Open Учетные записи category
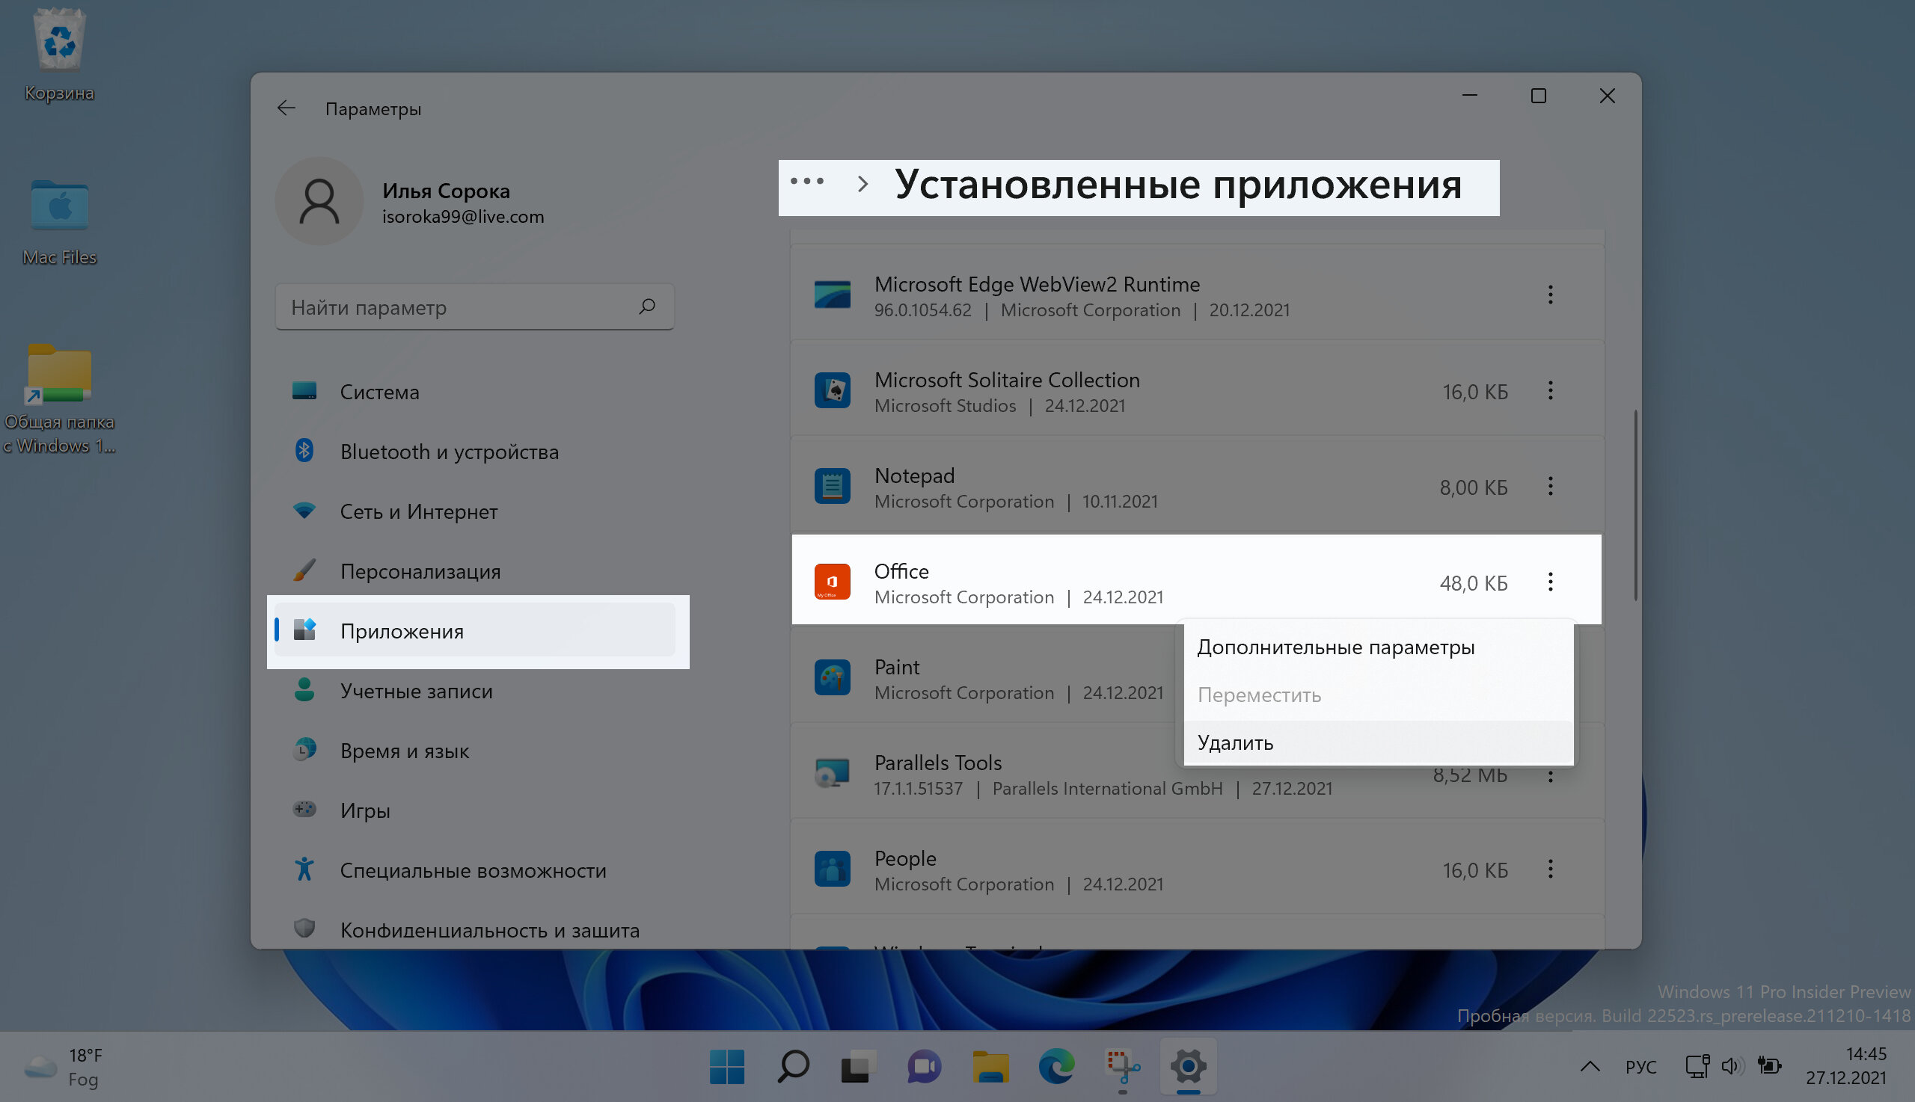 (x=475, y=690)
